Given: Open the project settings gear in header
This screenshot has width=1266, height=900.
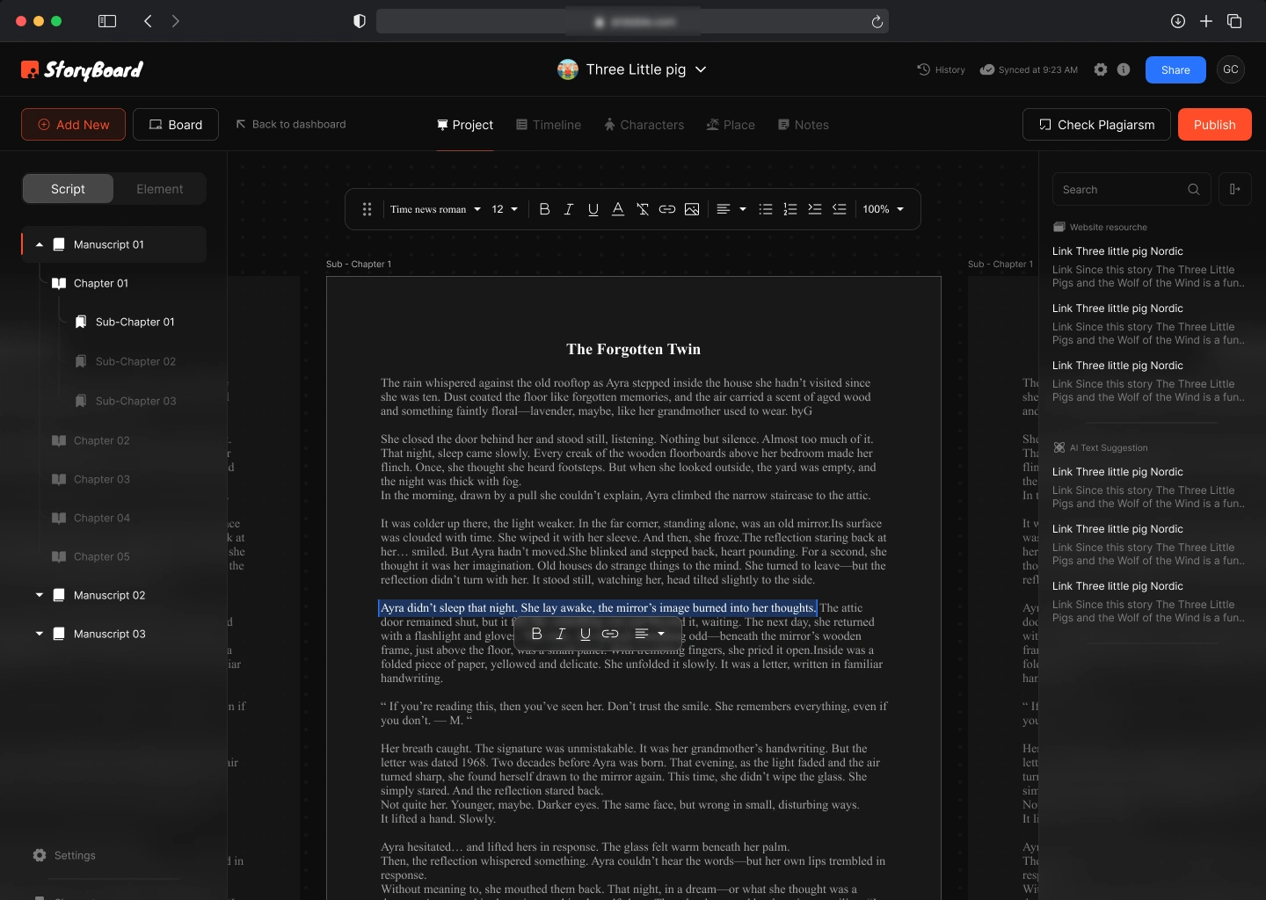Looking at the screenshot, I should click(1101, 69).
